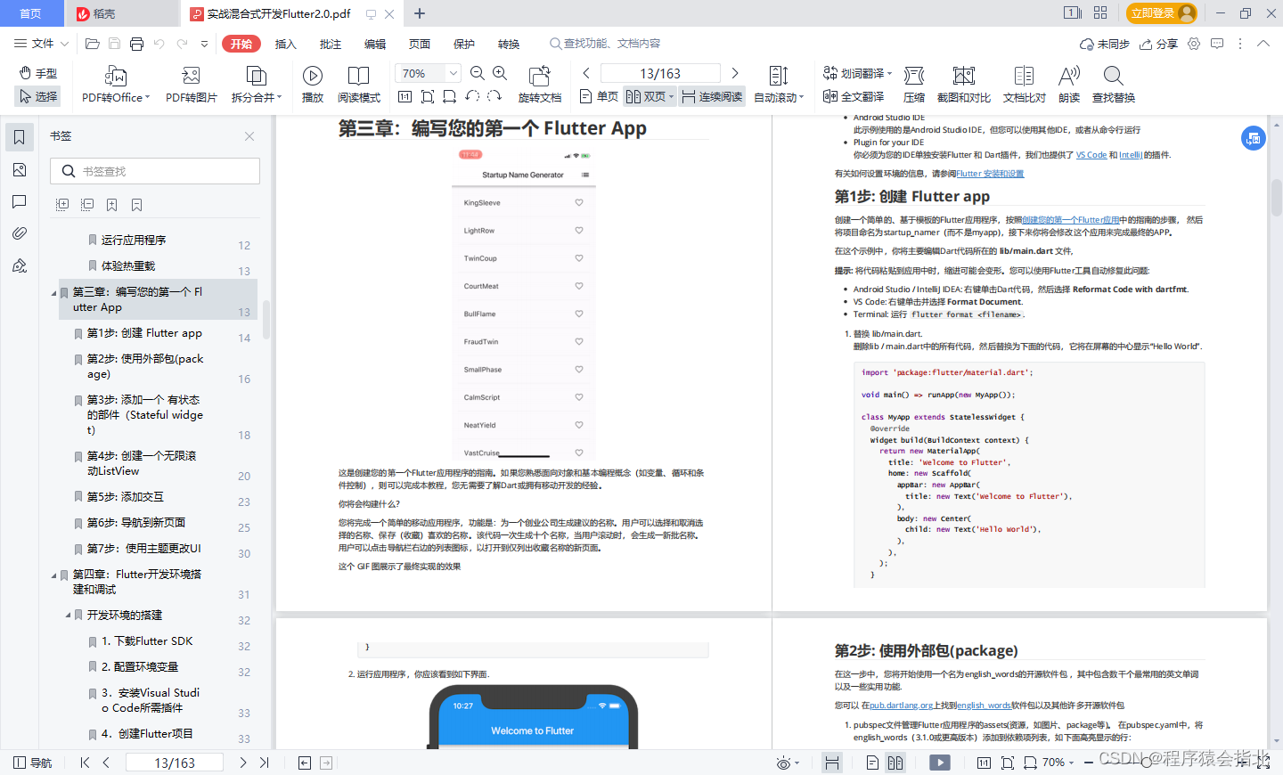
Task: Collapse the 第三章 bookmark chapter
Action: coord(52,291)
